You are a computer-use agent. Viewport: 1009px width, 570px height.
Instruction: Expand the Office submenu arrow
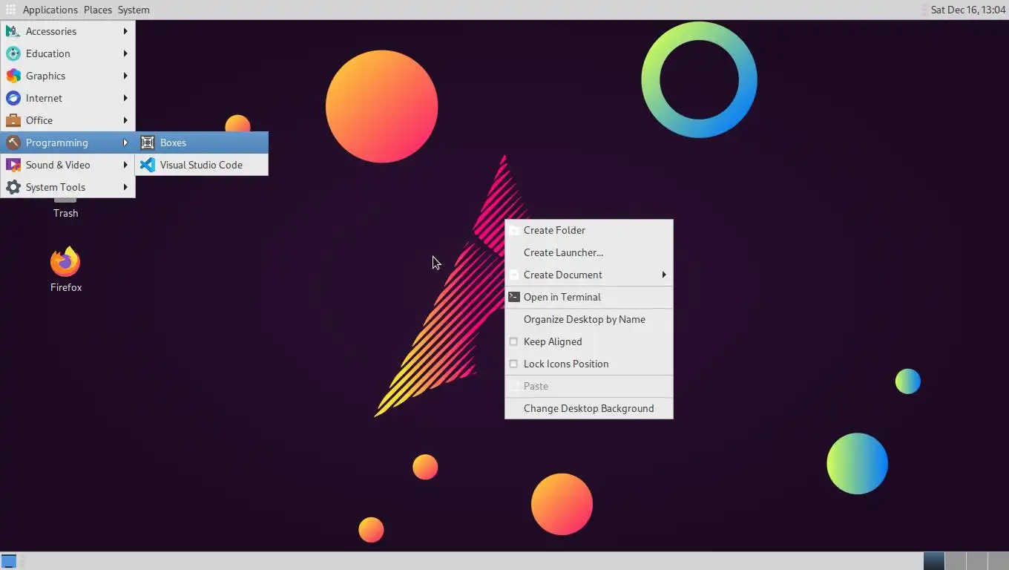[x=125, y=120]
